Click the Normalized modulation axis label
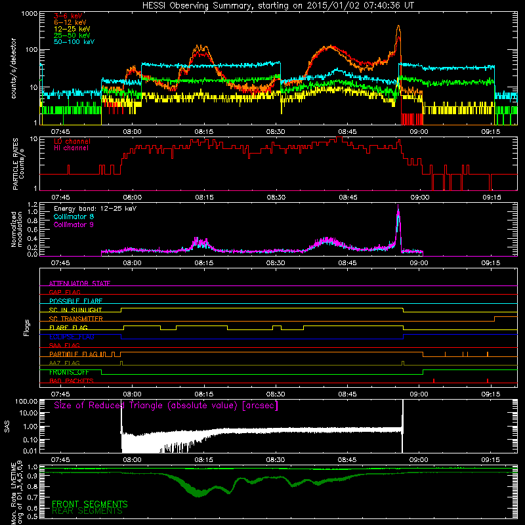Image resolution: width=525 pixels, height=525 pixels. coord(16,229)
